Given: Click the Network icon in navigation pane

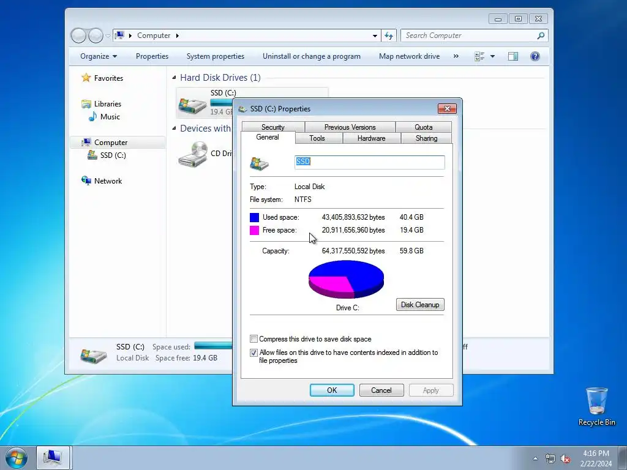Looking at the screenshot, I should (86, 181).
